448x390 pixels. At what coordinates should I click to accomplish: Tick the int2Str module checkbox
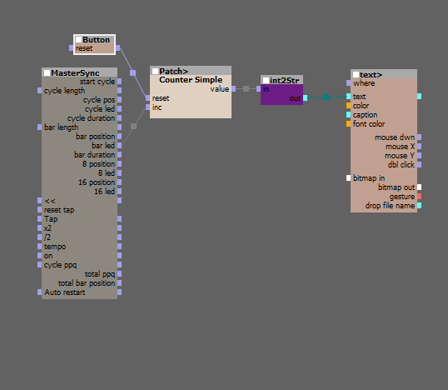(x=266, y=80)
